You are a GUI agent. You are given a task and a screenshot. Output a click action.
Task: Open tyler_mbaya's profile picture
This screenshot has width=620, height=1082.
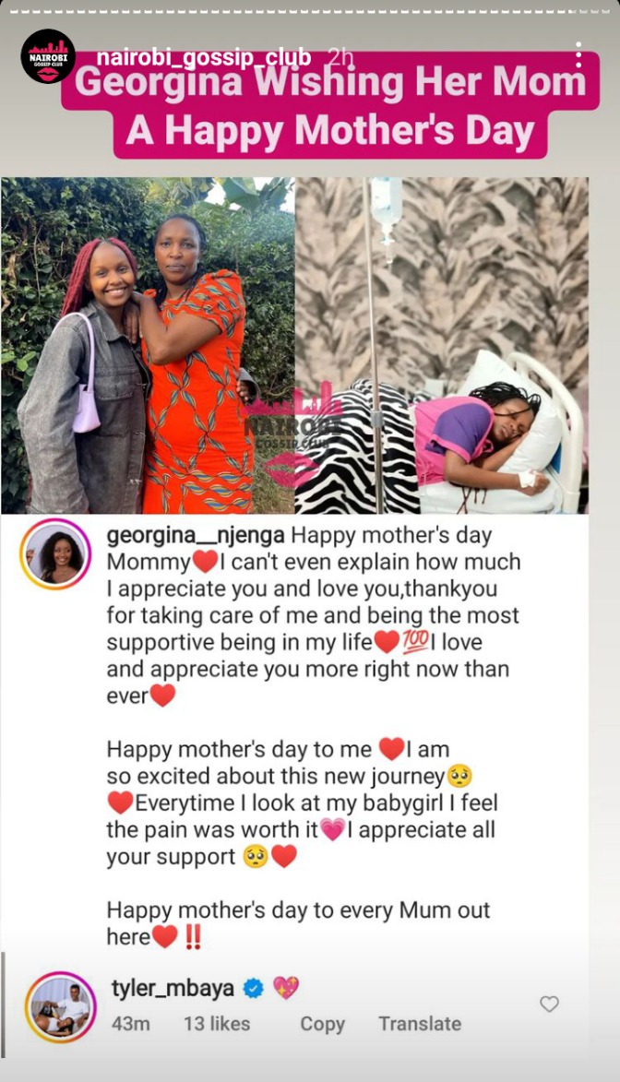coord(61,1006)
